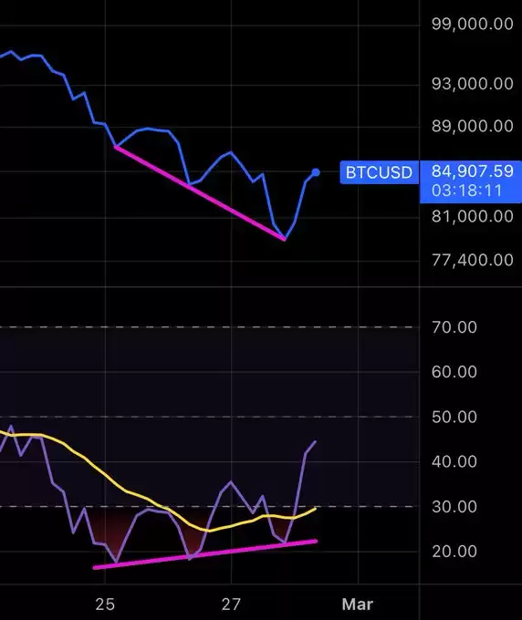Click the 40.00 RSI axis label
Viewport: 522px width, 620px height.
454,462
